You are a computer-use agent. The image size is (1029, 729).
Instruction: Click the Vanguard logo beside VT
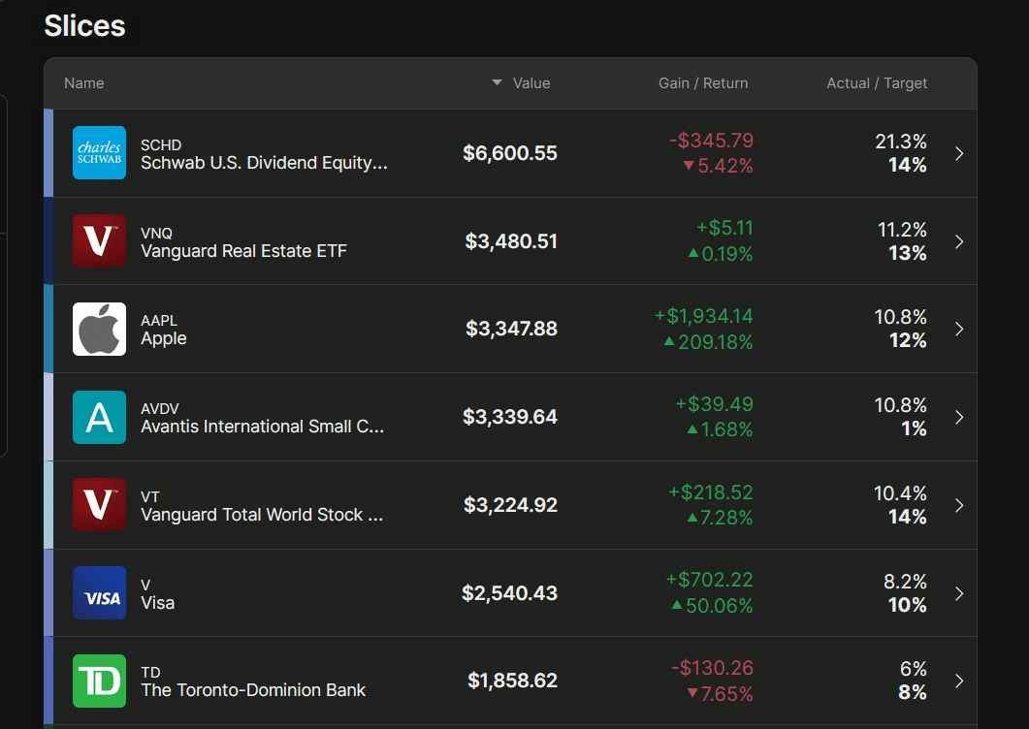tap(99, 505)
